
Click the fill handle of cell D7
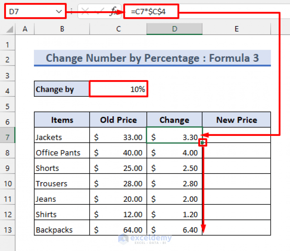(202, 143)
